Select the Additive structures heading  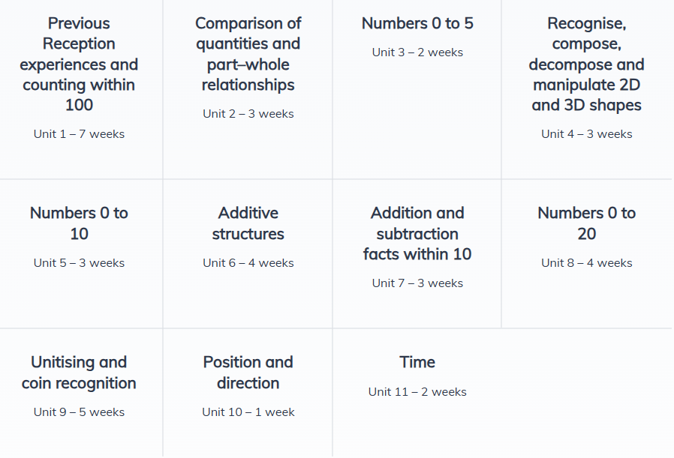[x=248, y=223]
